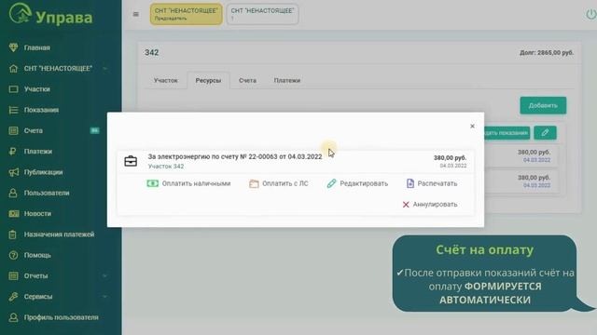The height and width of the screenshot is (335, 597).
Task: Click the diamond icon next to Главная
Action: [13, 47]
